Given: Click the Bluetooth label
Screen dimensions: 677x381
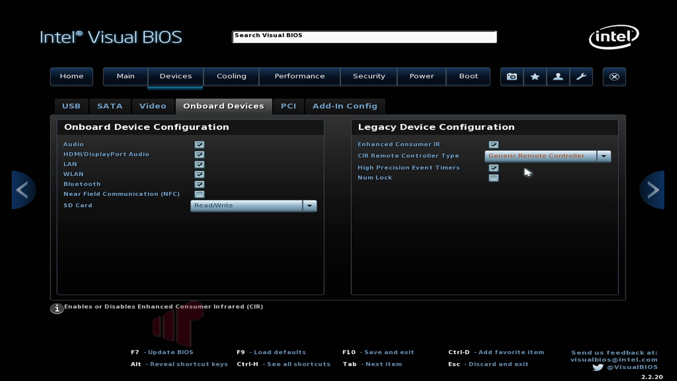Looking at the screenshot, I should tap(82, 184).
